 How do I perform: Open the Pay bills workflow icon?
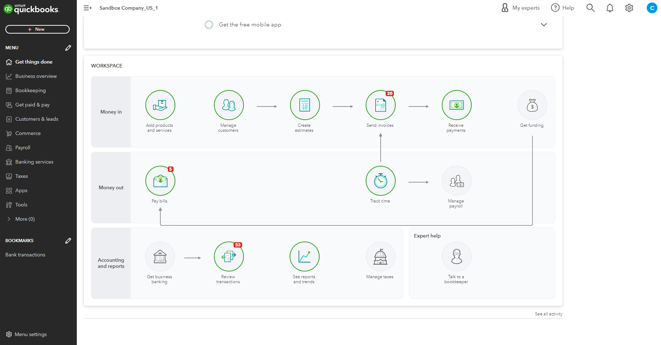[160, 181]
